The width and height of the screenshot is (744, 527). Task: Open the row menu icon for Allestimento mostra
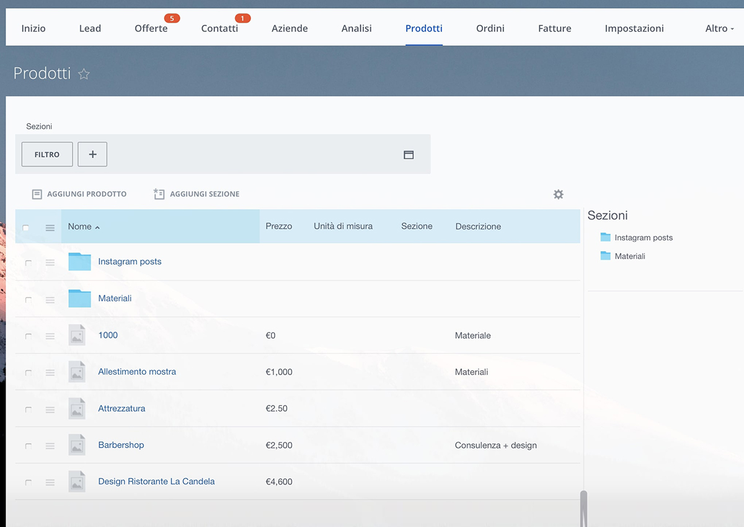50,373
